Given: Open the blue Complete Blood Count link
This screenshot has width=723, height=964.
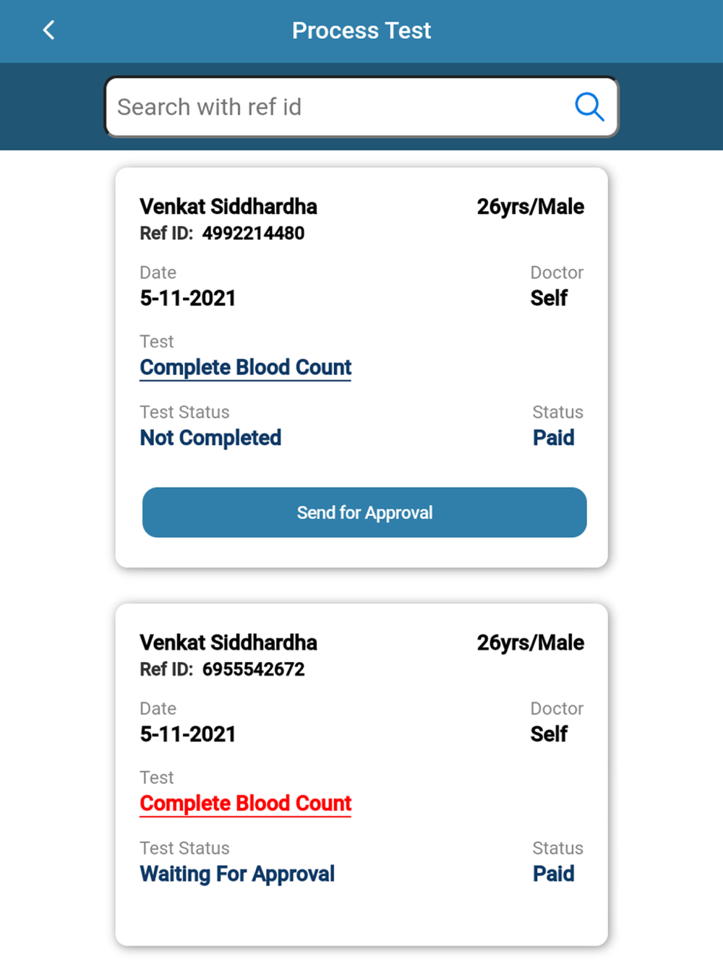Looking at the screenshot, I should 246,367.
